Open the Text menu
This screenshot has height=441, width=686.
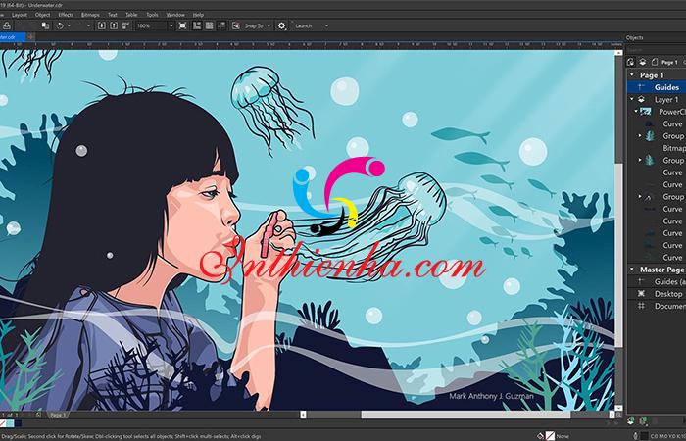tap(113, 15)
